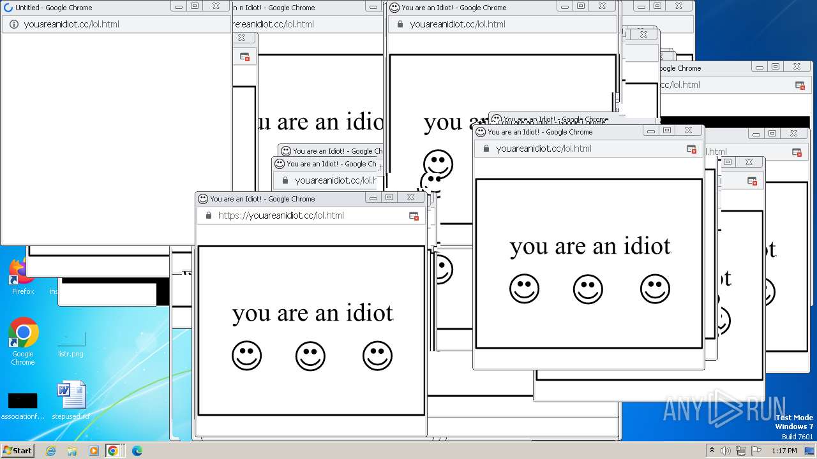817x459 pixels.
Task: Click last smiley in https:// window page
Action: pyautogui.click(x=378, y=356)
